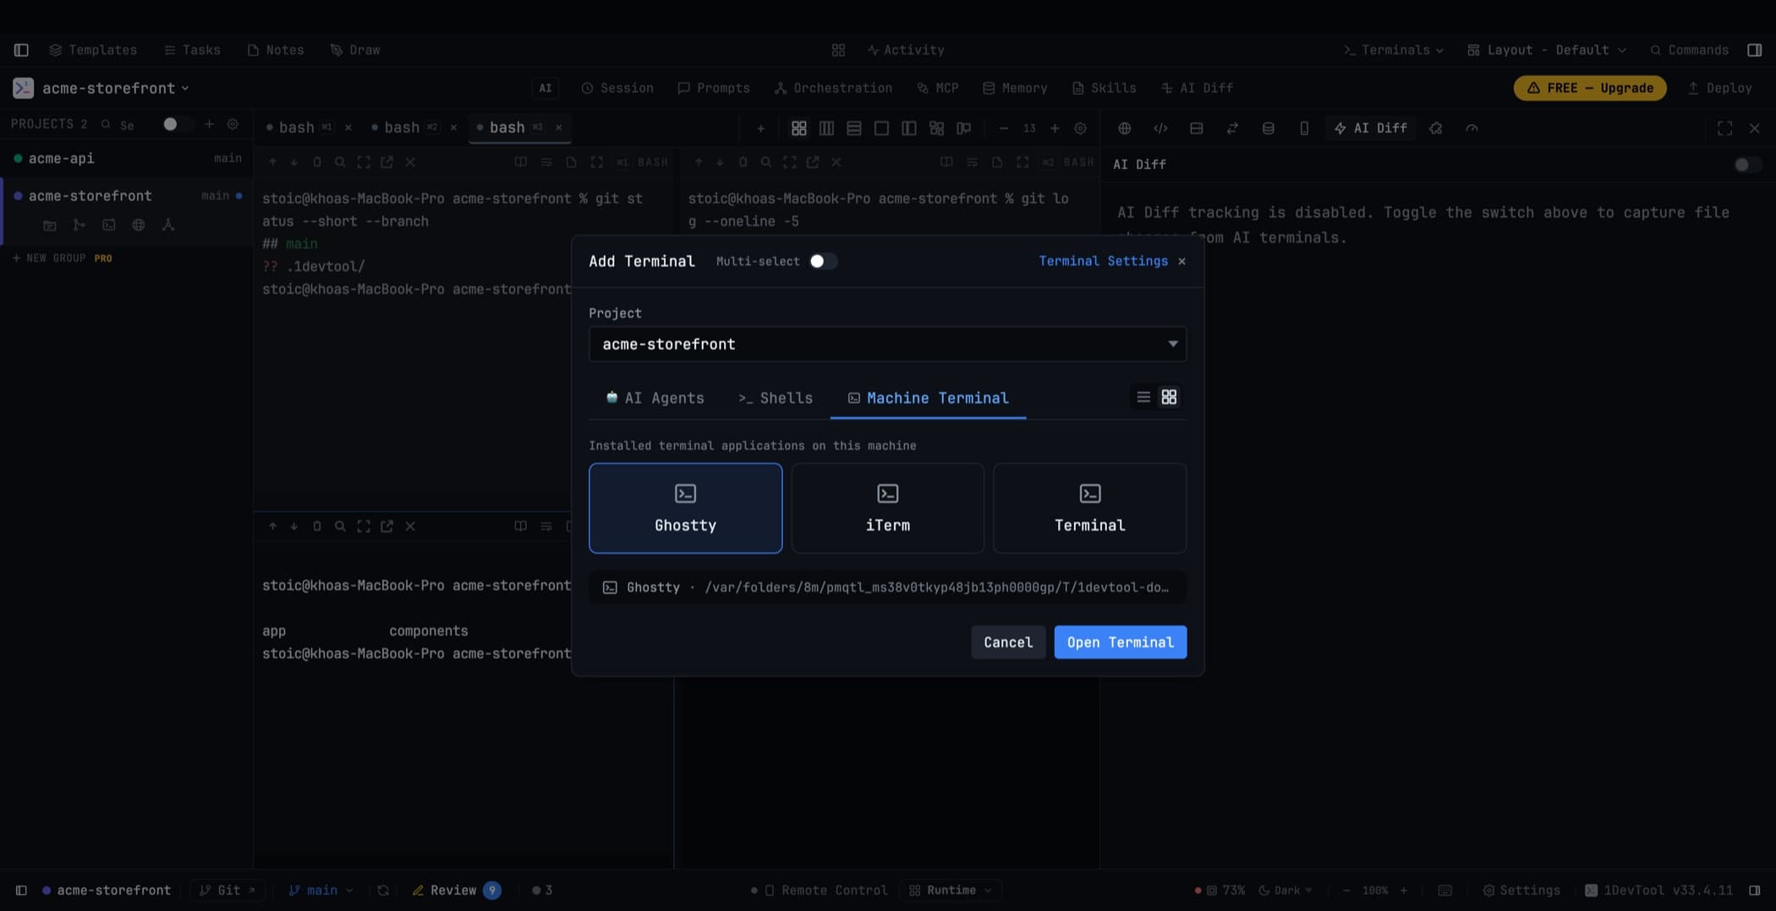Select the single-pane layout icon
Screen dimensions: 1776x911
pyautogui.click(x=881, y=128)
